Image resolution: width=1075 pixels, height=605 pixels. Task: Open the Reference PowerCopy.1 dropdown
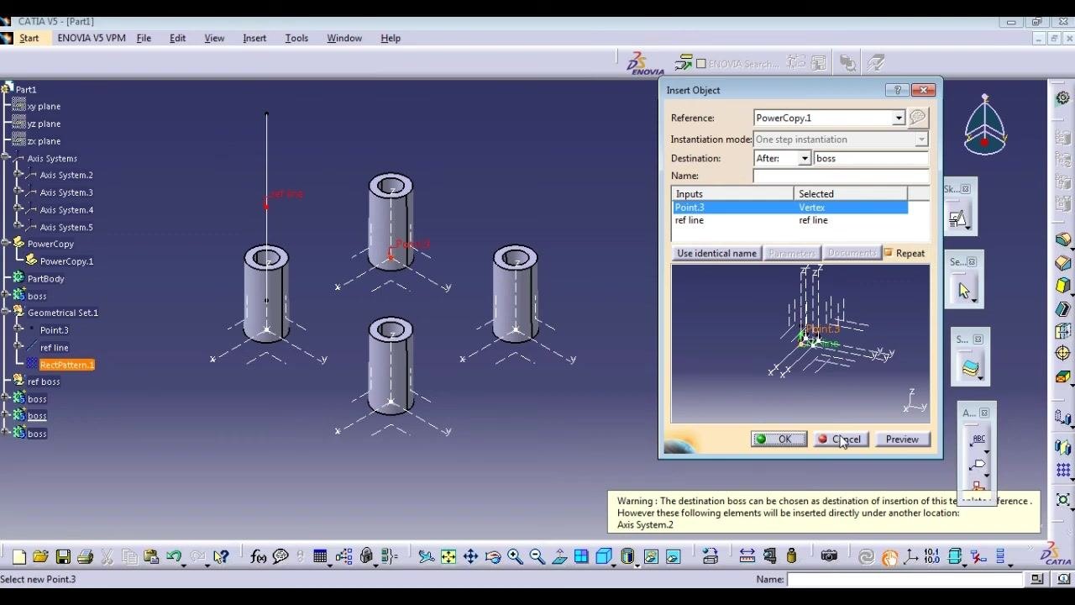click(899, 118)
